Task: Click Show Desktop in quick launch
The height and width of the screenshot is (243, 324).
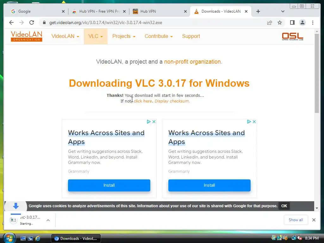Action: click(x=23, y=239)
